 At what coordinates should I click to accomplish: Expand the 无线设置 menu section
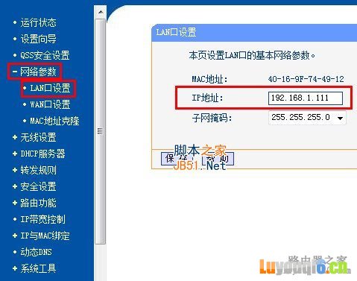tap(38, 137)
